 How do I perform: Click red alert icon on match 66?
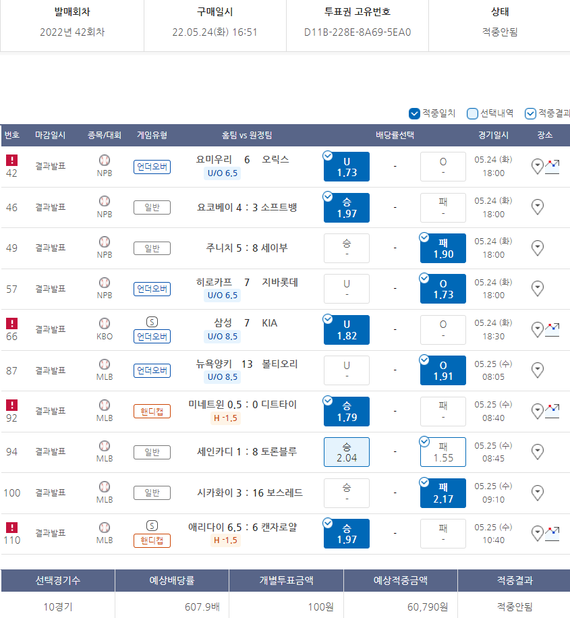tap(12, 323)
